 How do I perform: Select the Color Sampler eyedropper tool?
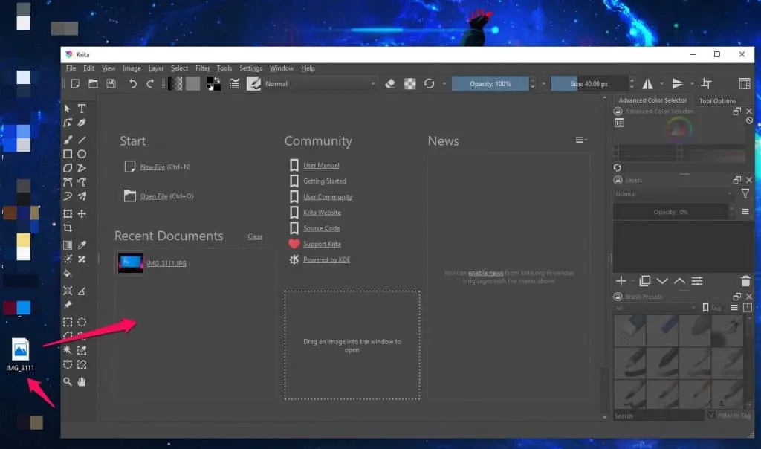(82, 245)
